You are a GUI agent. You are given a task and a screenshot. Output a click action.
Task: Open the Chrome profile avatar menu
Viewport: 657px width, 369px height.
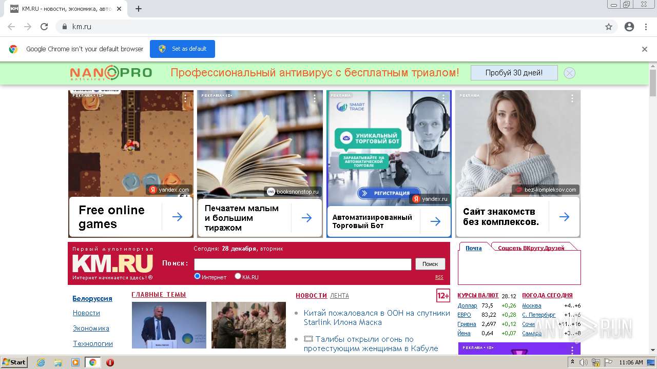629,27
